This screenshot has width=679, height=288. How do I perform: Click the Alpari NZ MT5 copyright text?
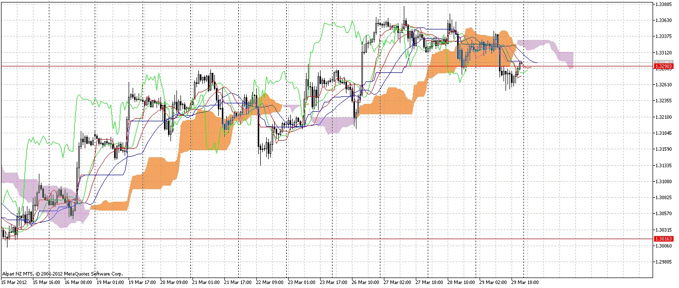click(x=62, y=274)
